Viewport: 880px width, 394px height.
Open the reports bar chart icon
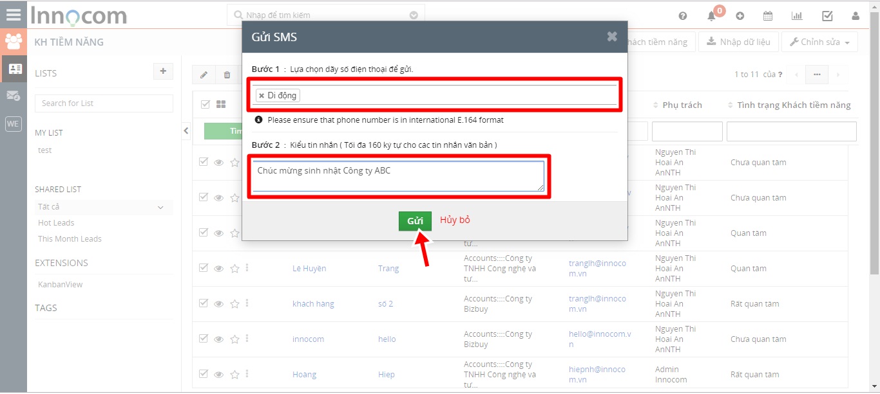(x=797, y=16)
